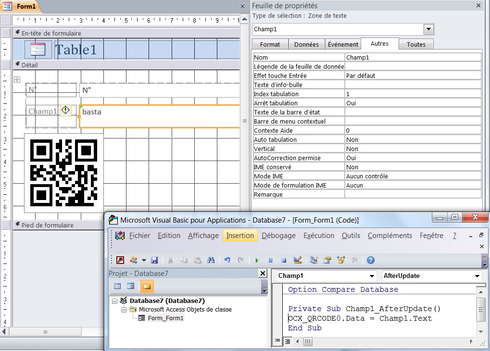Screen dimensions: 490x351
Task: Open the Object Browser icon
Action: click(341, 260)
